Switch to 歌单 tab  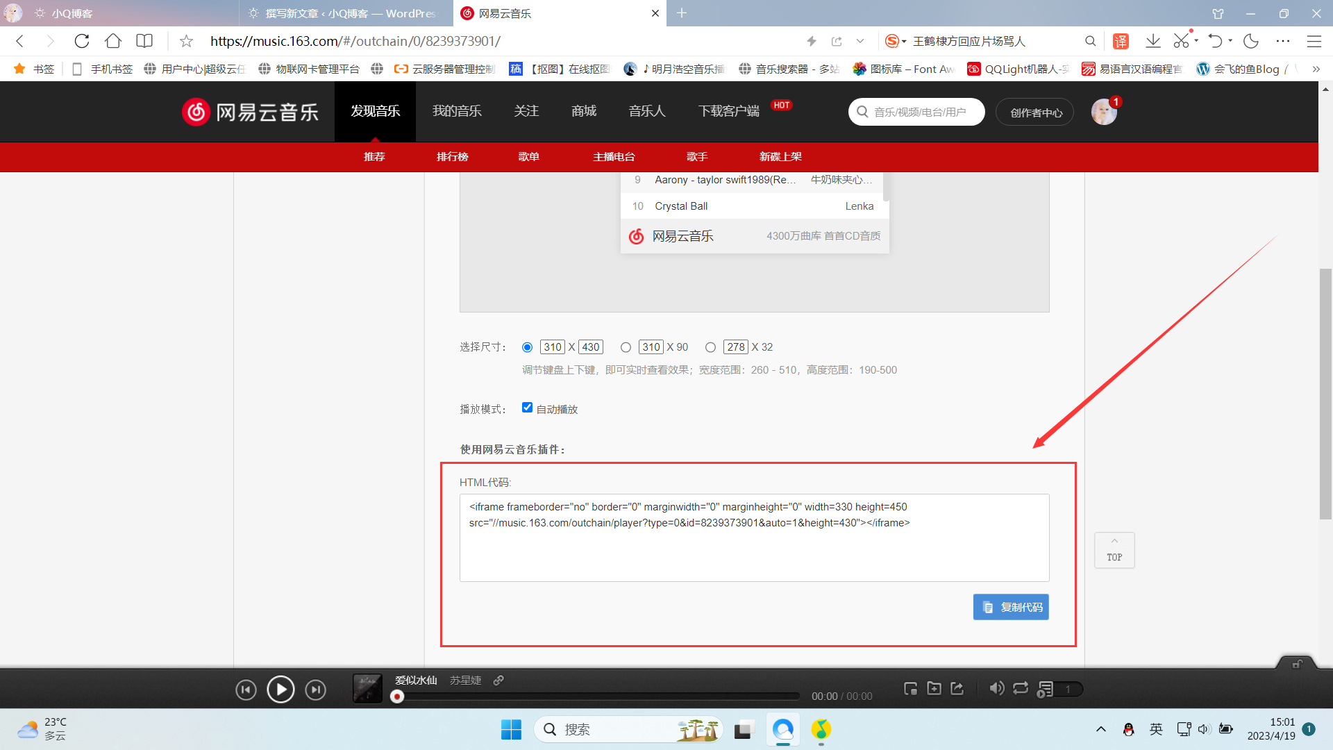tap(528, 157)
